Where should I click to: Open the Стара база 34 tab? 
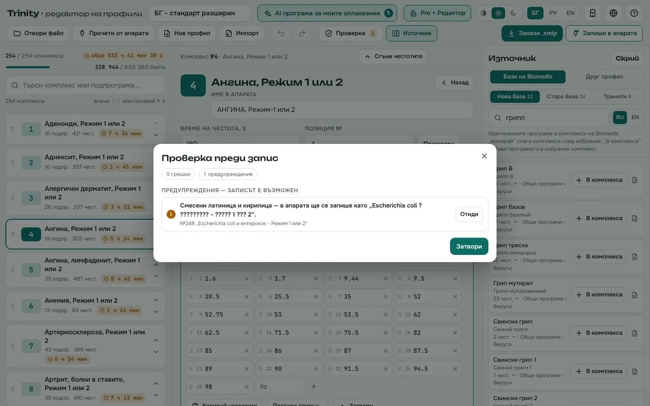[566, 97]
